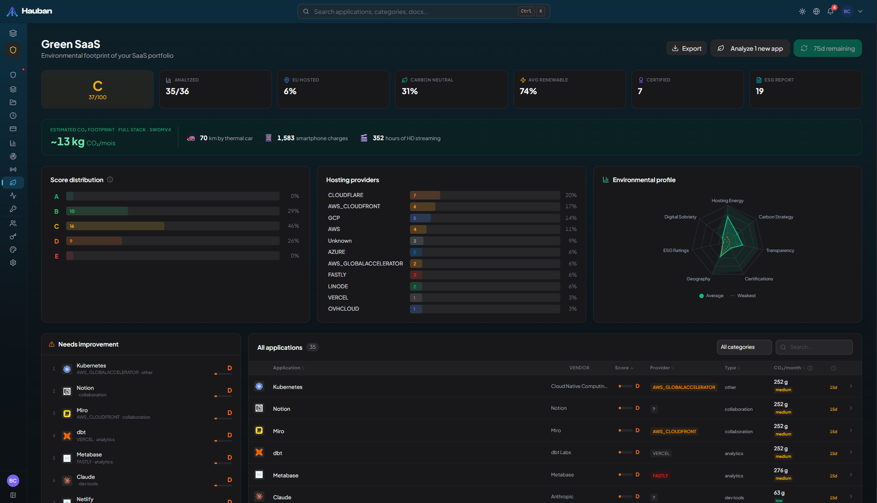Viewport: 877px width, 503px height.
Task: Toggle the Average legend in Environmental profile
Action: pos(711,296)
